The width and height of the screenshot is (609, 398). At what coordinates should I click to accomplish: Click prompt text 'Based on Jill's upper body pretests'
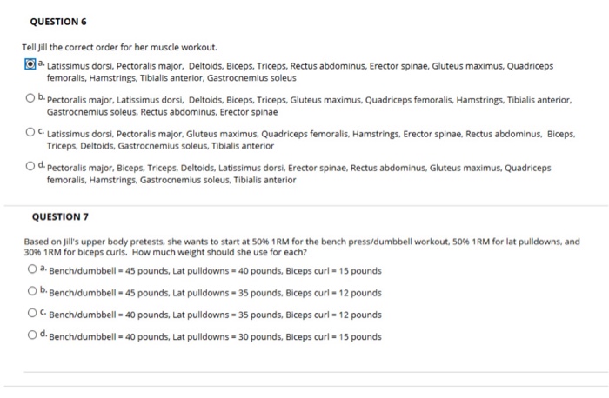pos(302,247)
